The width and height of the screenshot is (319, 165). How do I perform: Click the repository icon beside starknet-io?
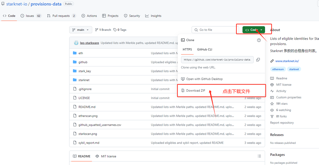click(3, 4)
